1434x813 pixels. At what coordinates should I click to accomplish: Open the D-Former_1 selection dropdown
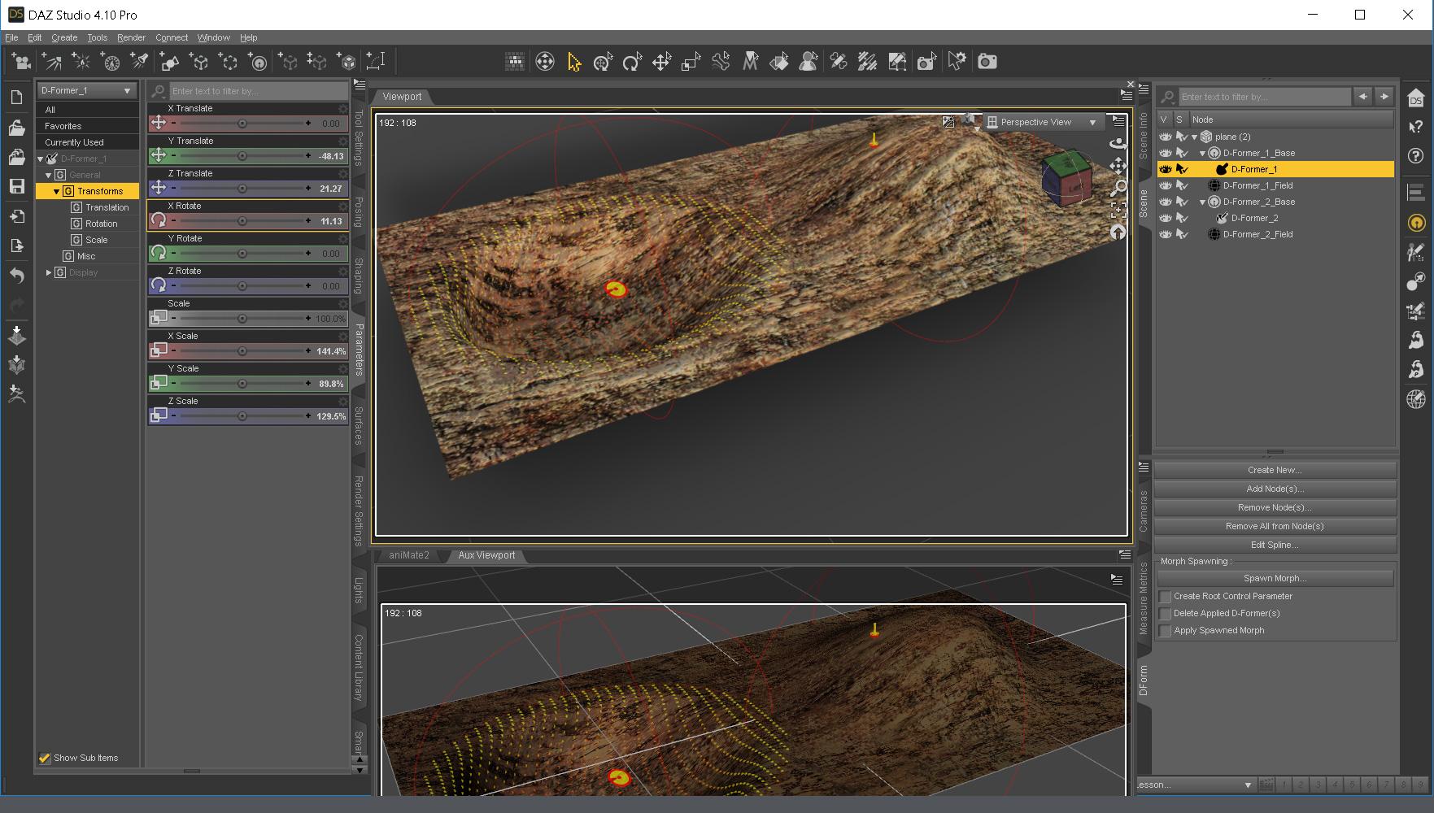click(x=86, y=90)
